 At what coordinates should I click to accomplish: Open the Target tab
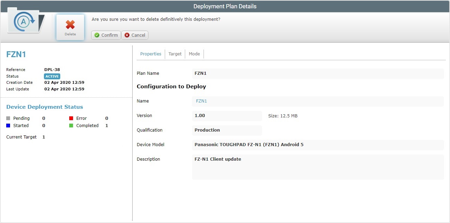coord(175,54)
